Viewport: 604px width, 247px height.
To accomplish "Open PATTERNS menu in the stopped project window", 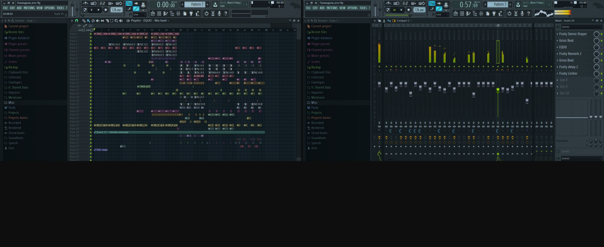I will click(29, 8).
